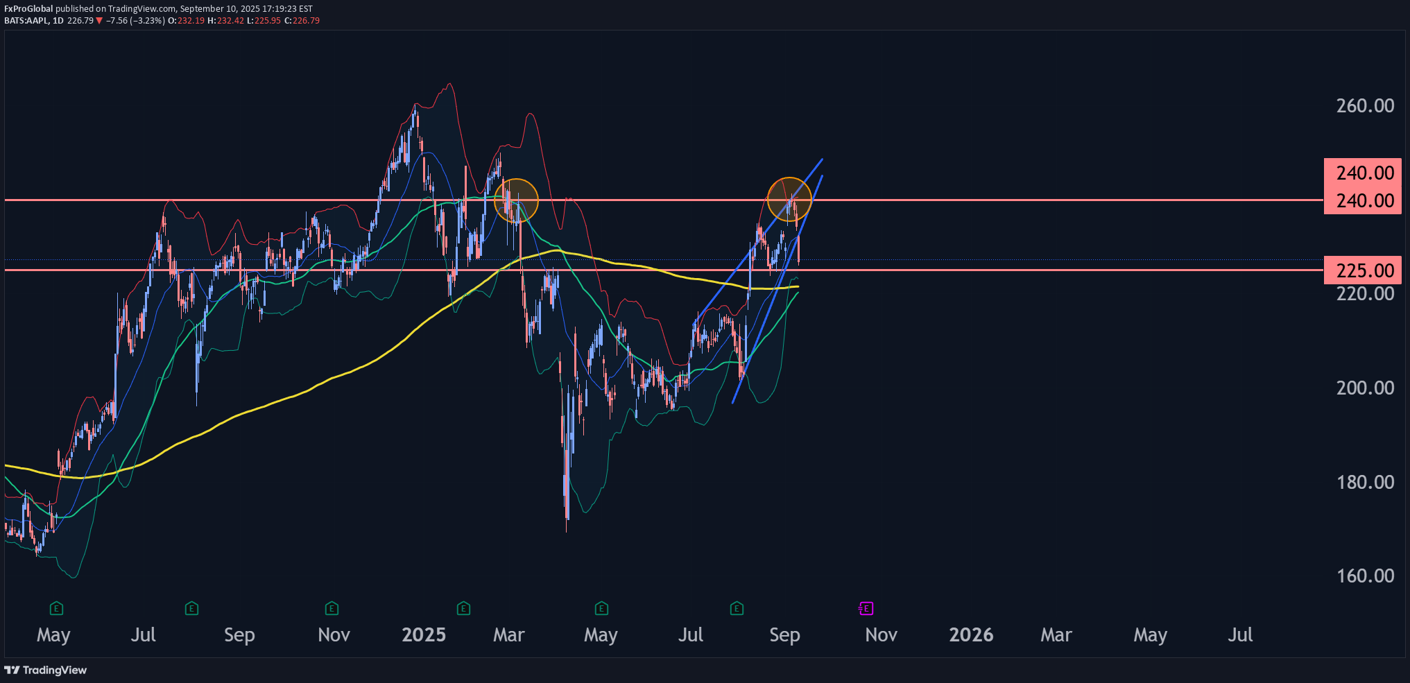The height and width of the screenshot is (683, 1410).
Task: Click the purple upcoming earnings marker
Action: click(x=866, y=609)
